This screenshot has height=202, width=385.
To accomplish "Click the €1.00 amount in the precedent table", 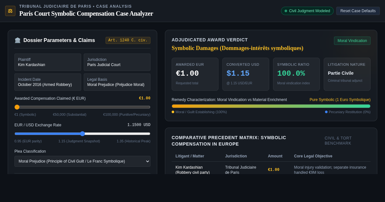I will [274, 170].
